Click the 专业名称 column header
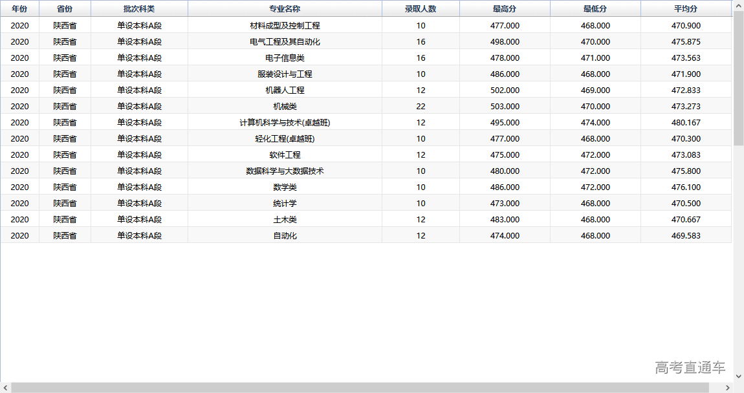 [285, 8]
